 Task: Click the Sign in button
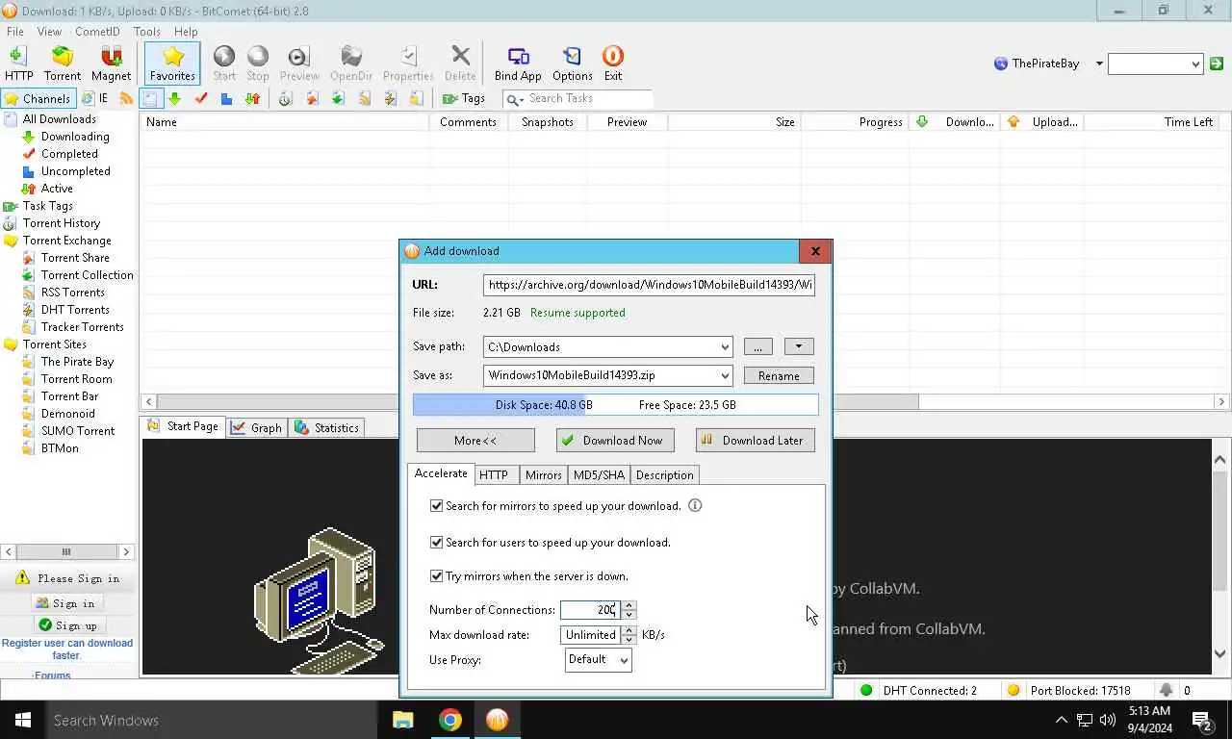click(65, 603)
